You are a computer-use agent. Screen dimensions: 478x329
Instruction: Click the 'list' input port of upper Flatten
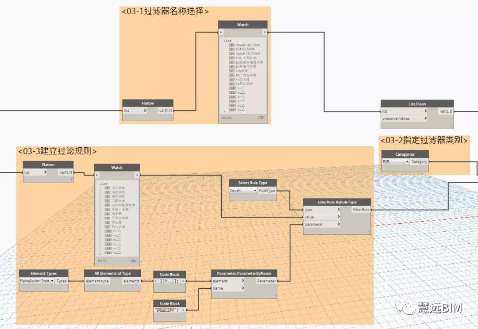point(135,111)
